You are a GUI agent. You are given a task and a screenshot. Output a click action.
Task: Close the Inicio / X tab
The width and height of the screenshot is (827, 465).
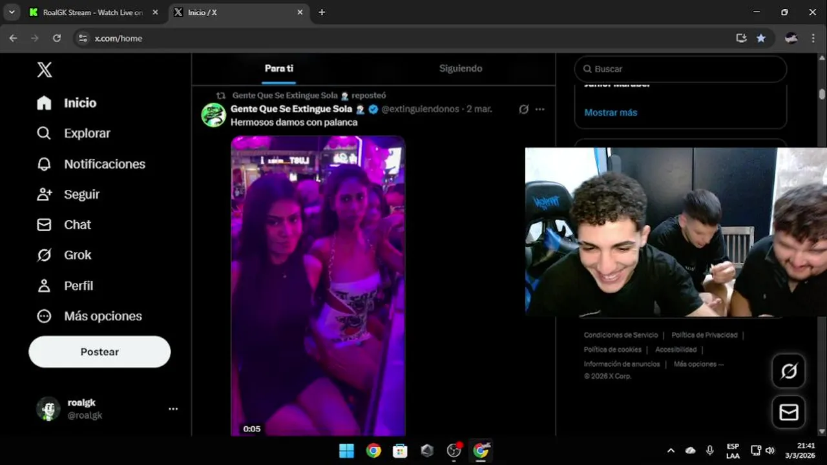coord(300,12)
